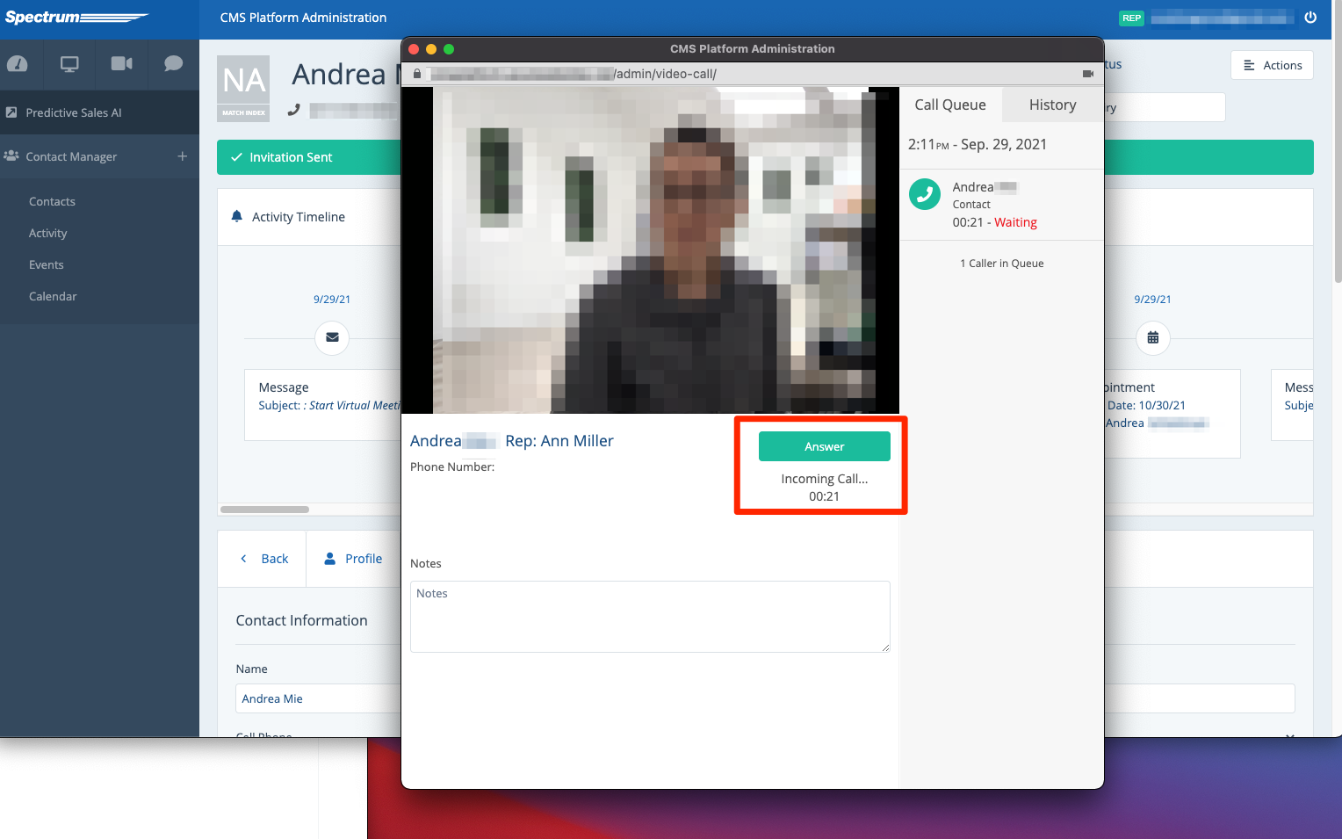Open the Actions dropdown menu
The width and height of the screenshot is (1342, 839).
pyautogui.click(x=1272, y=65)
